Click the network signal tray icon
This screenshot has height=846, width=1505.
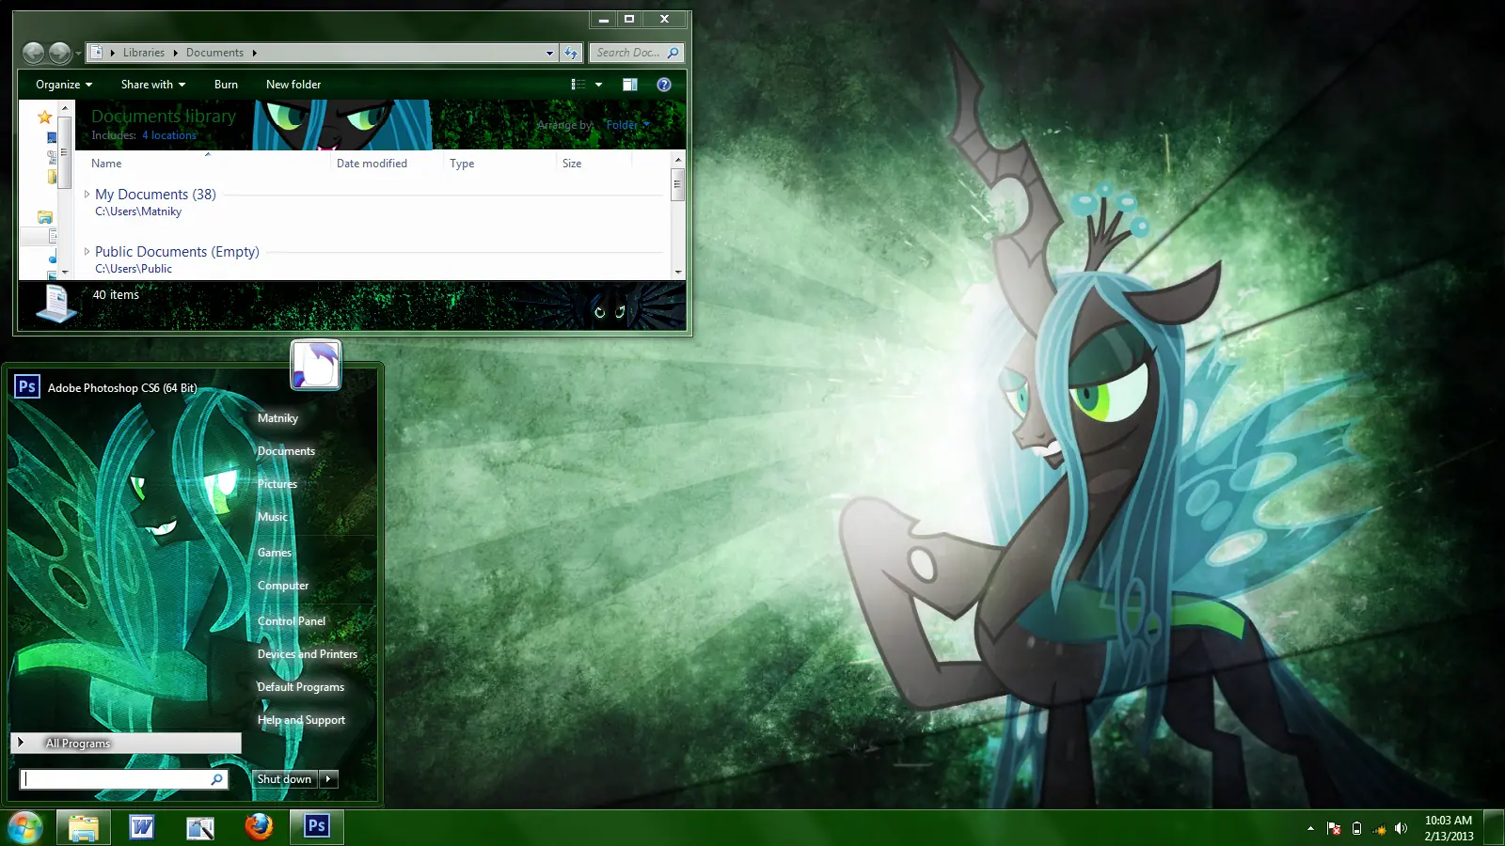click(1379, 828)
